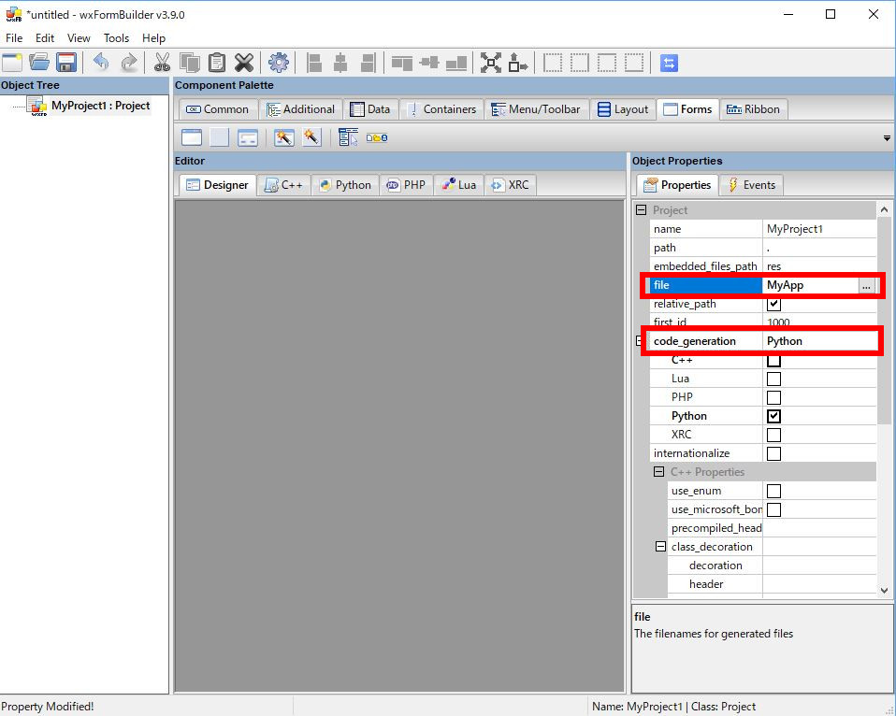The height and width of the screenshot is (716, 896).
Task: Toggle the Bottom Border toolbar icon
Action: pyautogui.click(x=634, y=63)
